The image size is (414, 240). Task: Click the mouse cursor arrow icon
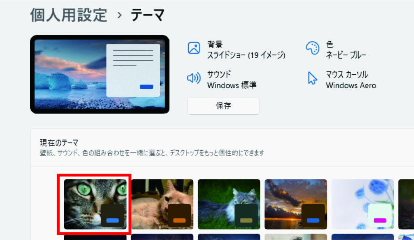coord(313,78)
